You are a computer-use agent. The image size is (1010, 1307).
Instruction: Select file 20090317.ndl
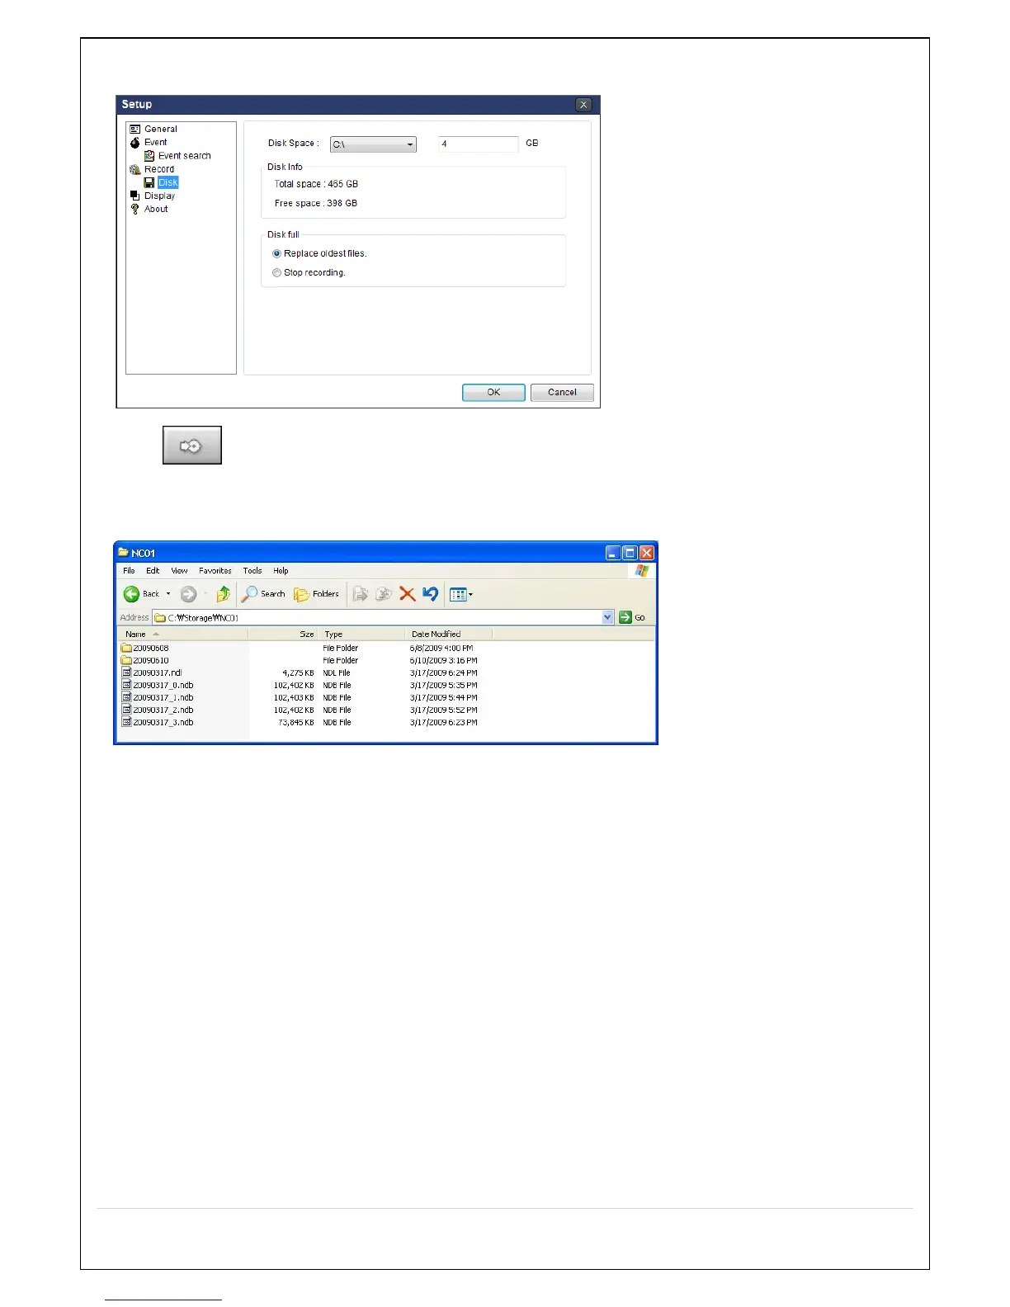click(x=158, y=673)
